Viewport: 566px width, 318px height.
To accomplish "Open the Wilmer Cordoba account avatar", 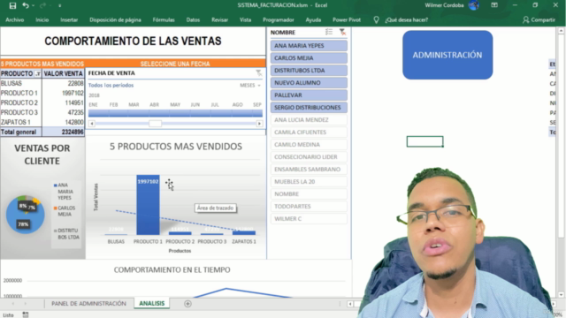I will tap(473, 5).
